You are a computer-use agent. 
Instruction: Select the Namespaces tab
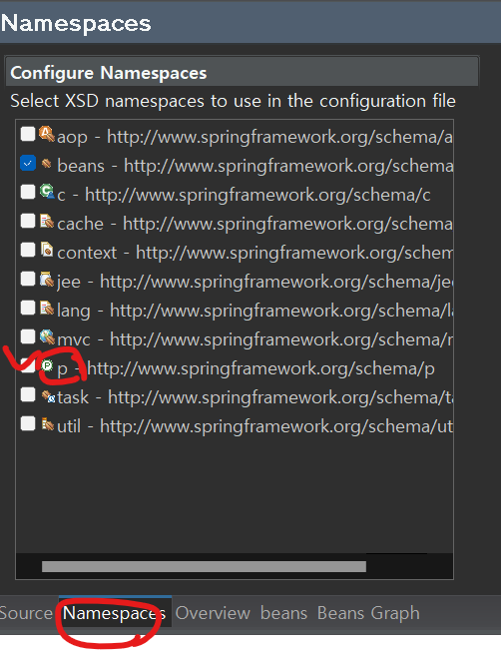pyautogui.click(x=115, y=613)
